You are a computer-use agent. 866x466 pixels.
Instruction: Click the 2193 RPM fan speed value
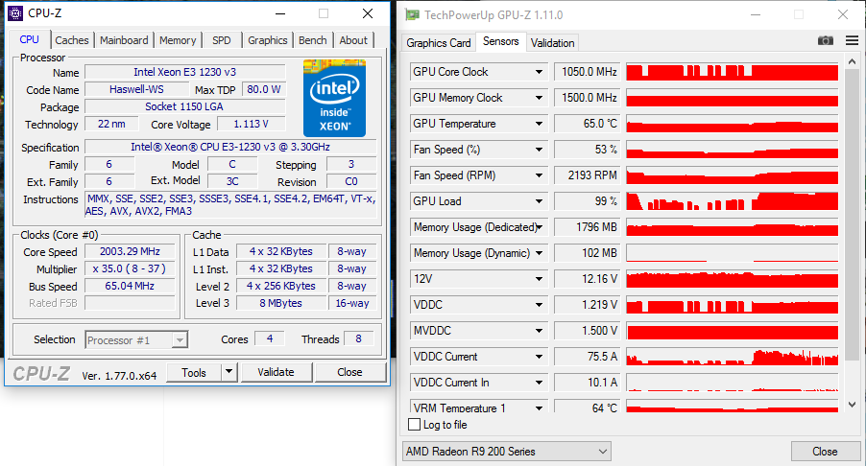[588, 175]
